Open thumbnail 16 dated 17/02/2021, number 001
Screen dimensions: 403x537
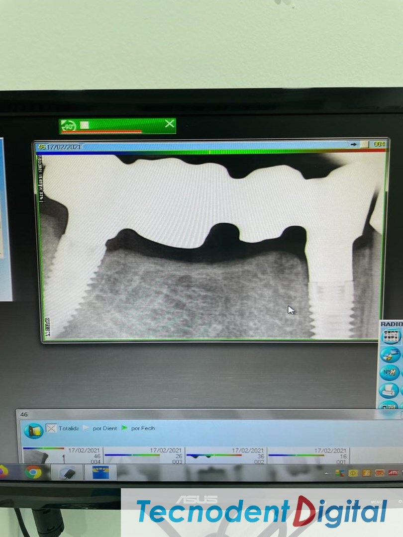308,455
